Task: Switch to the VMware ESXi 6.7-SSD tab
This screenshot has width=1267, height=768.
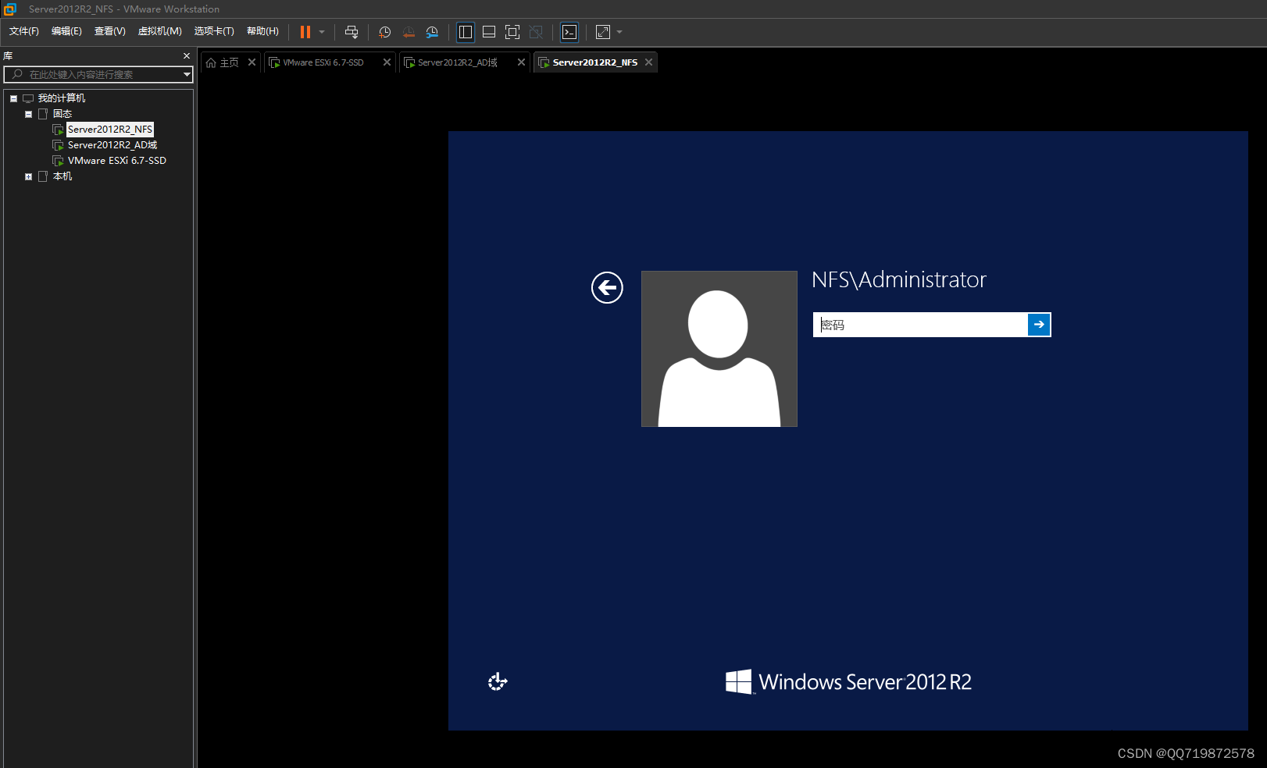Action: point(323,62)
